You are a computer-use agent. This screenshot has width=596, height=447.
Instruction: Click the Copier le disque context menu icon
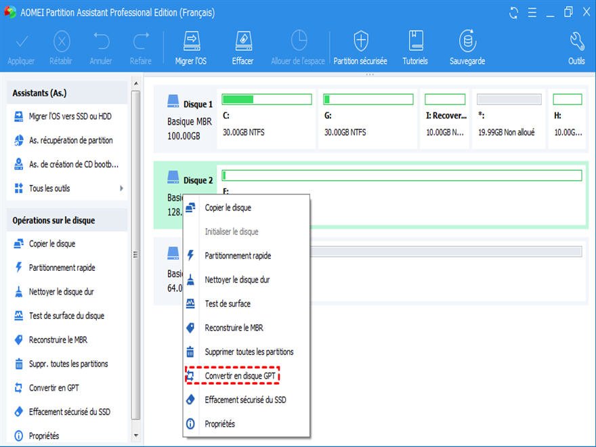(190, 207)
